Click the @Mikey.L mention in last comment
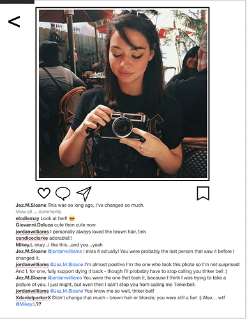Screen dimensions: 247x319 pos(26,304)
